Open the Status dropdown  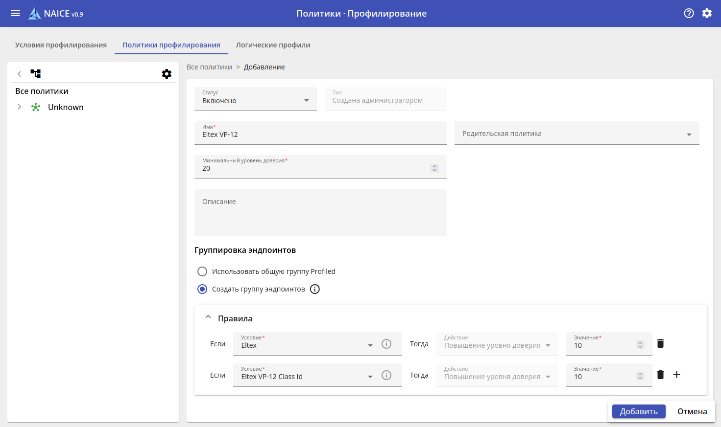click(x=255, y=99)
